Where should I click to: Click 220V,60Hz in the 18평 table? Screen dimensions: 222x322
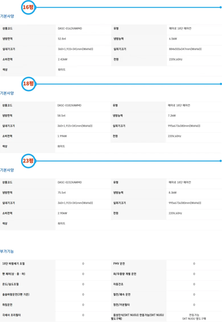[x=174, y=136]
